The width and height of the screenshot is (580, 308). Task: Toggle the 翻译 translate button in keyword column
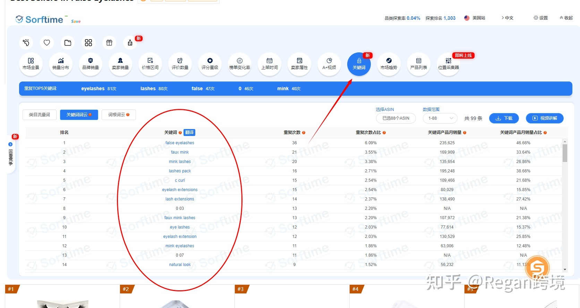189,132
